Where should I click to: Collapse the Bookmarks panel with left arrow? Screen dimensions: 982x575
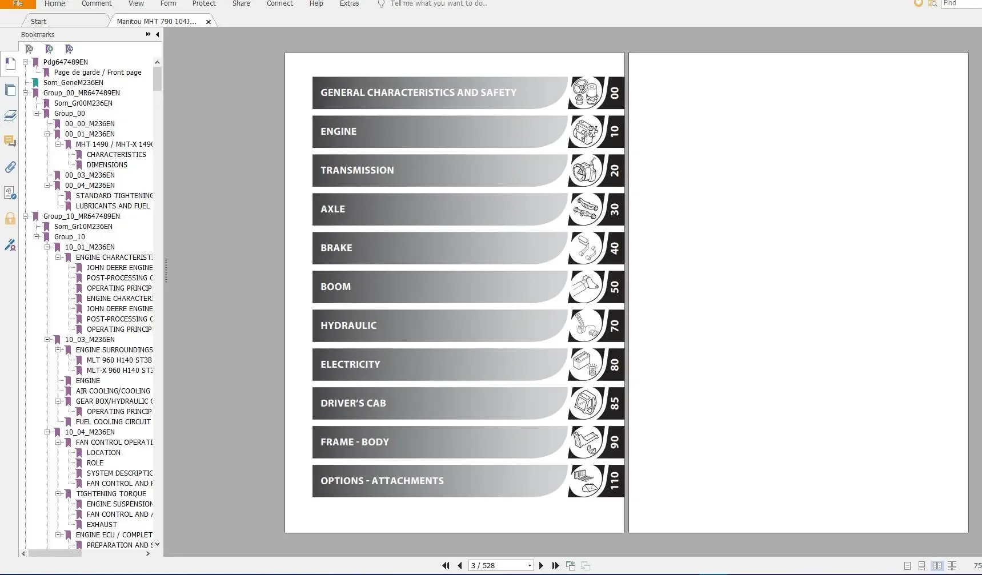(x=158, y=34)
